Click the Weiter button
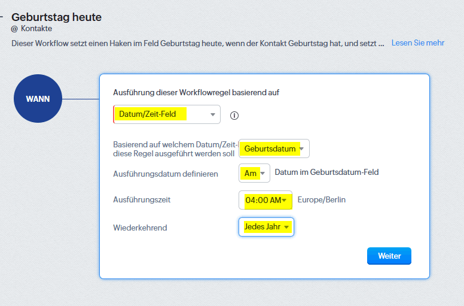Screen dimensions: 464x306 [389, 256]
